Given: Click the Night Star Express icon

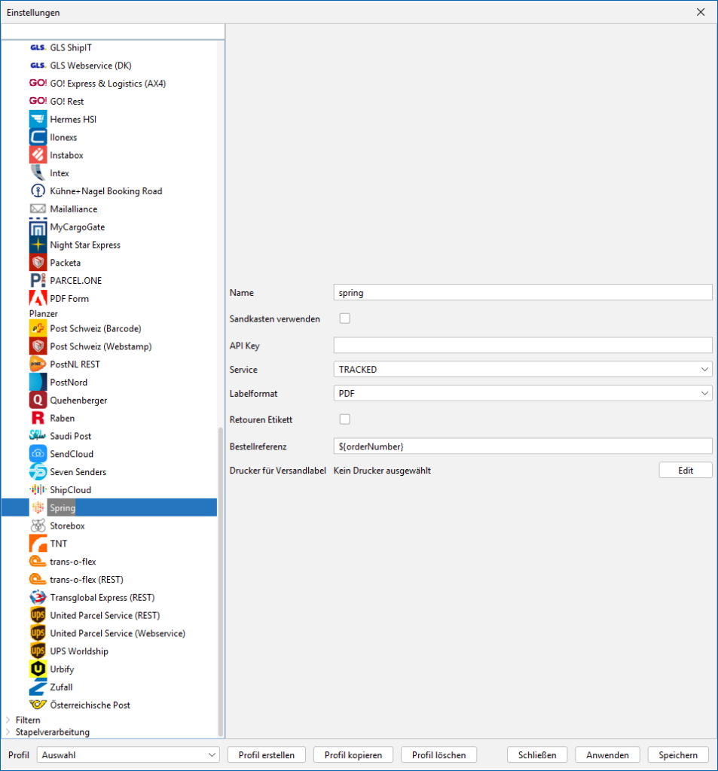Looking at the screenshot, I should click(x=38, y=245).
